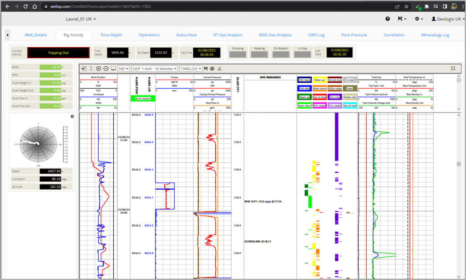Open the help question mark icon

point(388,19)
